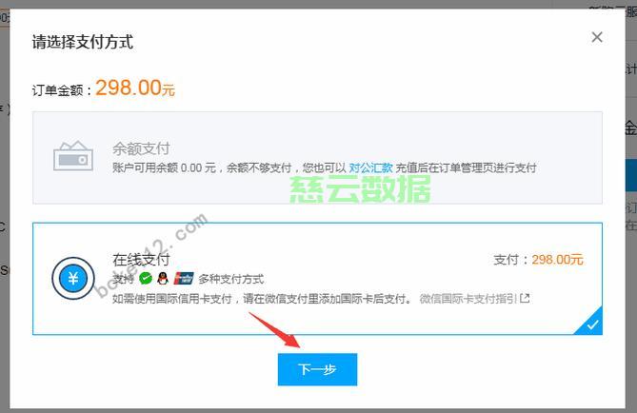Toggle the blue checkmark corner badge
Viewport: 637px width, 413px height.
(x=590, y=323)
